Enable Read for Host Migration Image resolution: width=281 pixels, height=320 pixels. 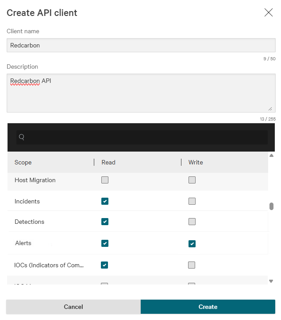[105, 180]
